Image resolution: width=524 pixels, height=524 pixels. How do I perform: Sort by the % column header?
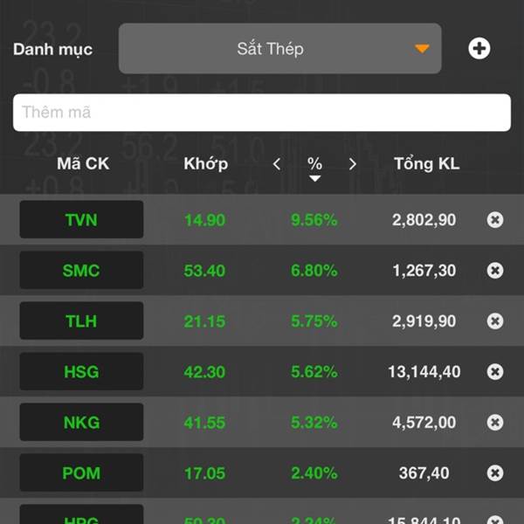[314, 164]
